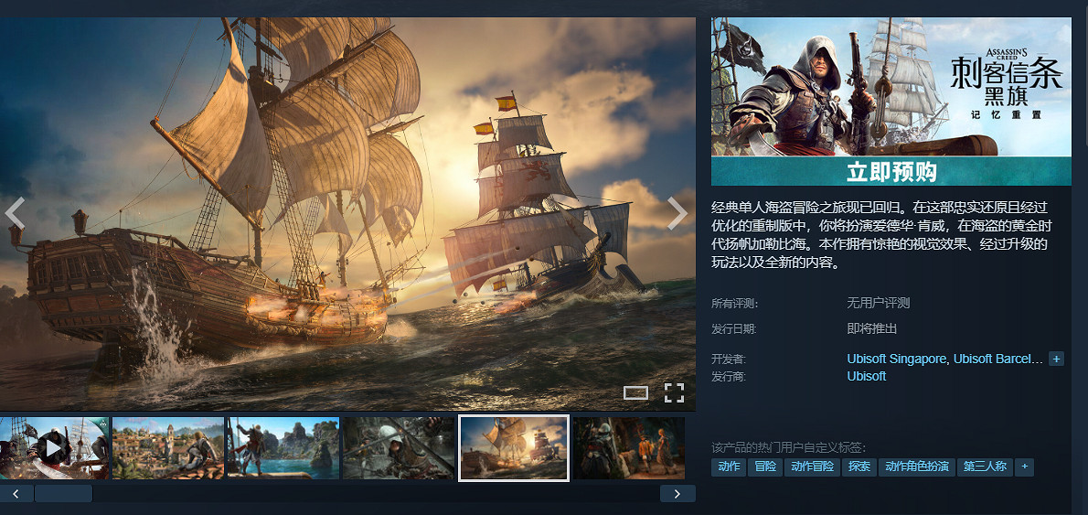Viewport: 1088px width, 515px height.
Task: Click the 立即预购 pre-purchase banner
Action: (891, 171)
